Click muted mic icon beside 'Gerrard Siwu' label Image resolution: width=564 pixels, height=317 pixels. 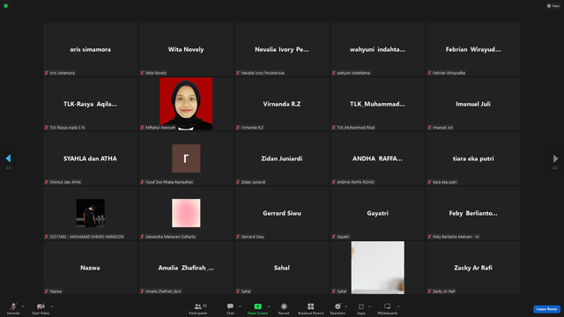pos(238,237)
